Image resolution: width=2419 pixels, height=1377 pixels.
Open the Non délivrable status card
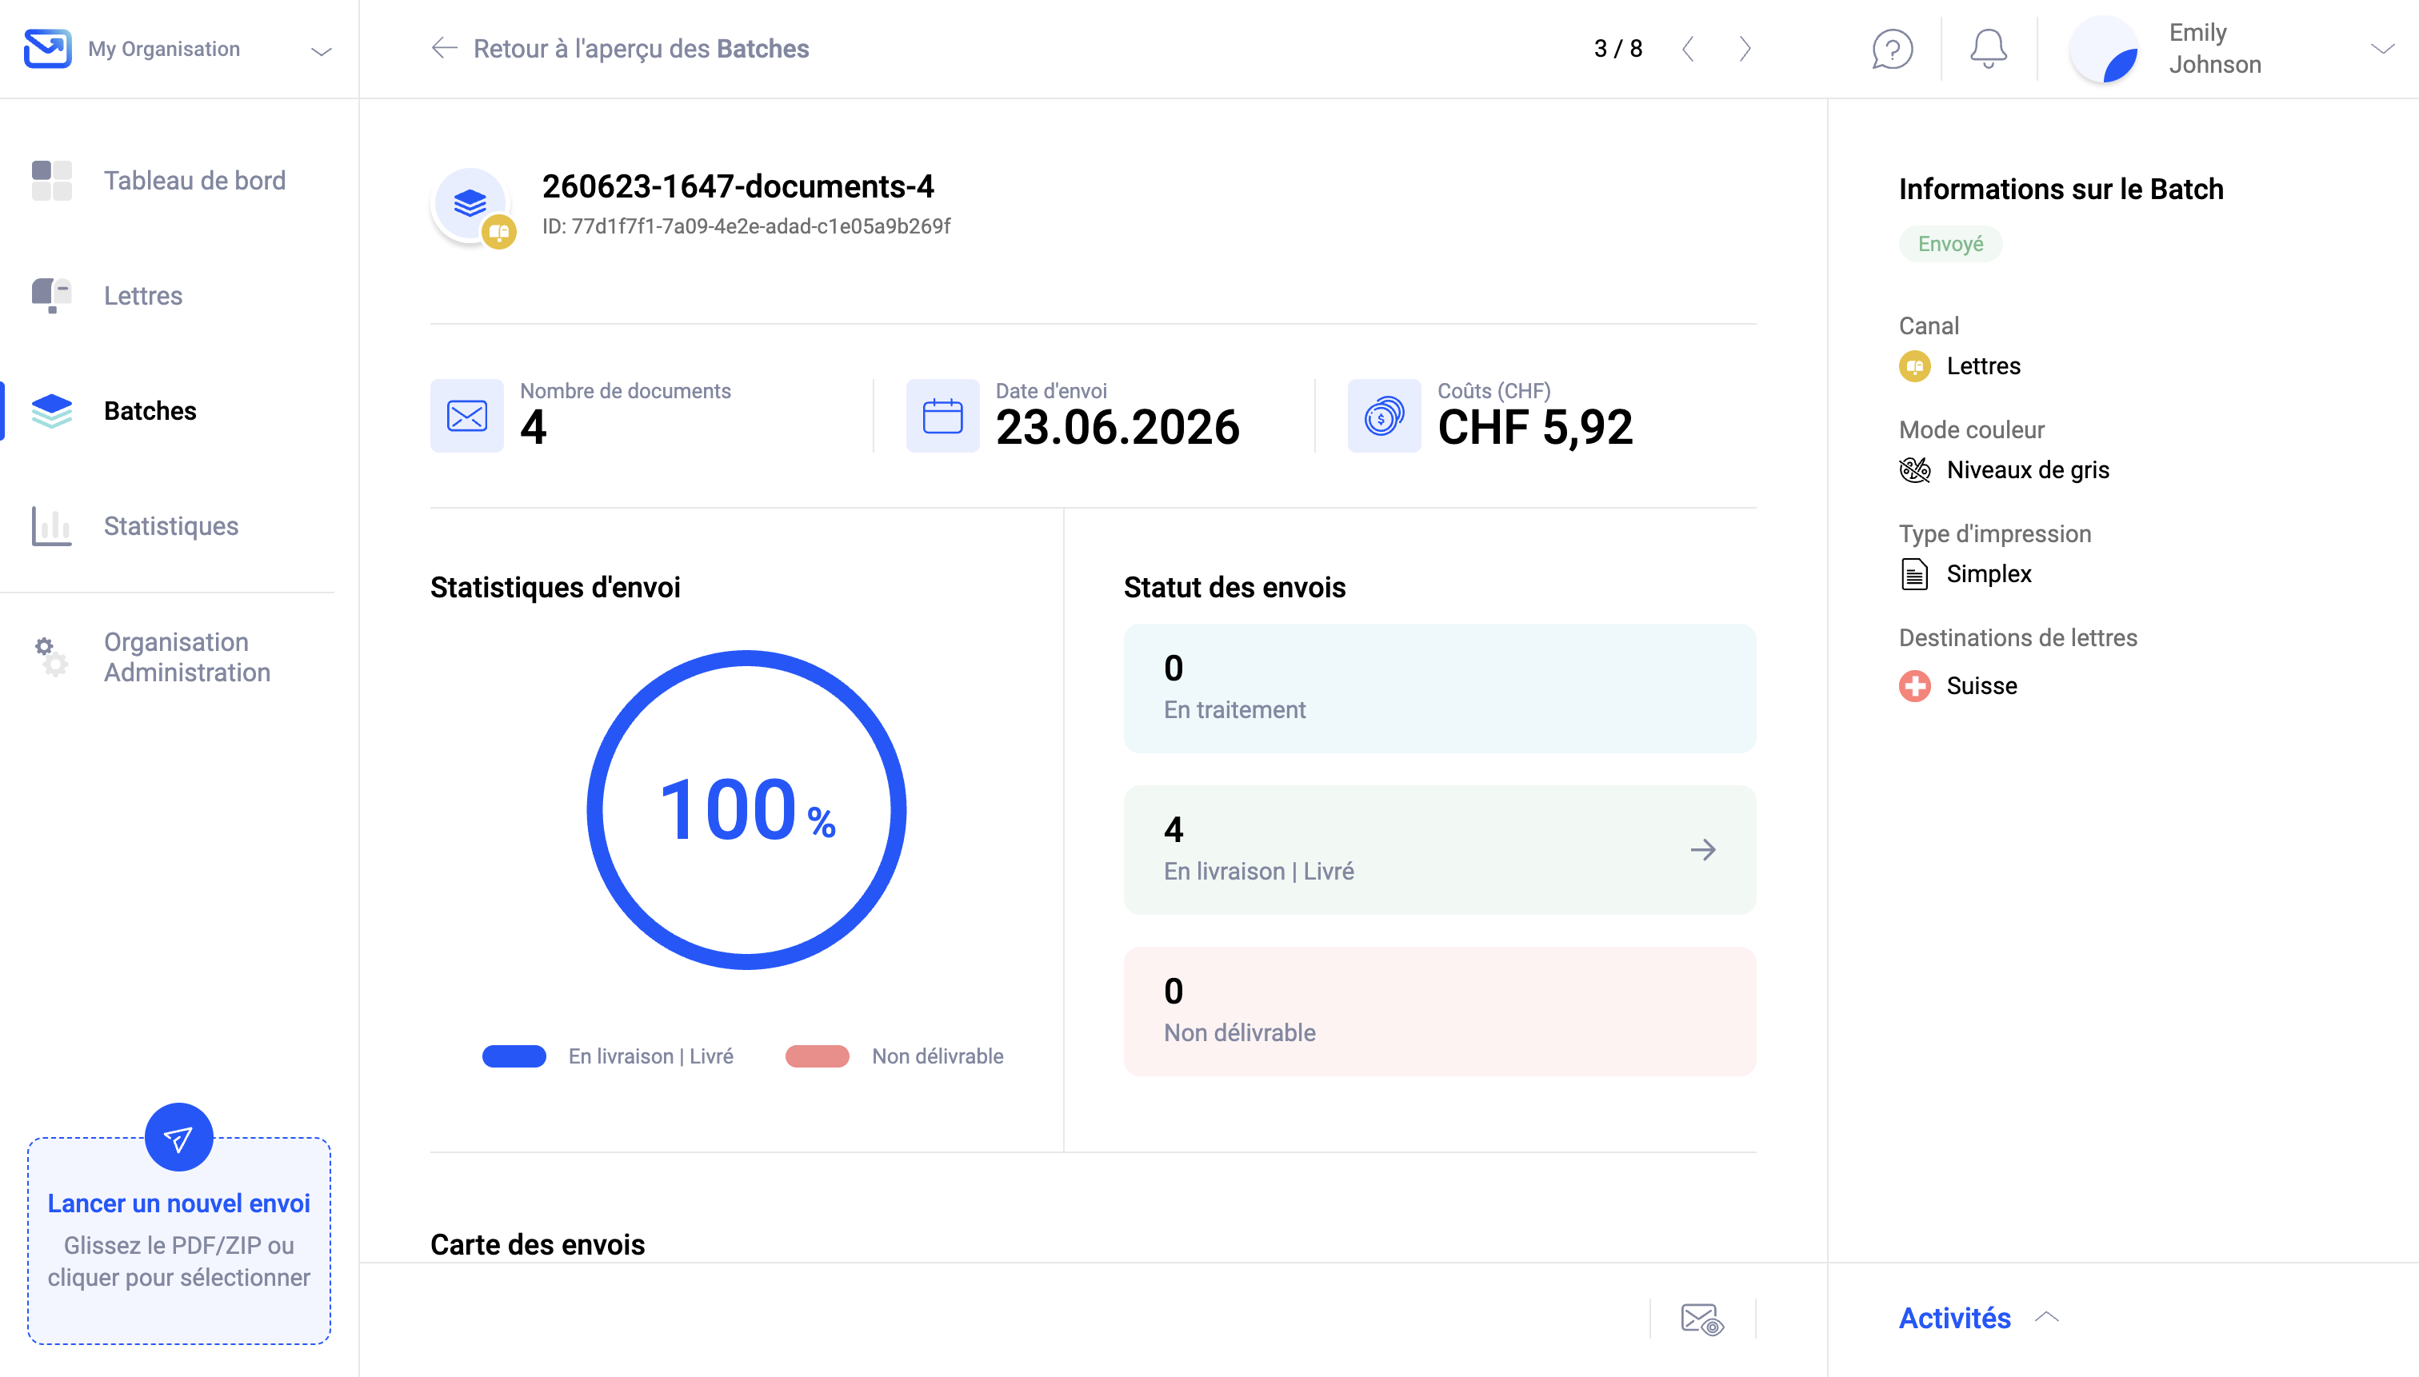tap(1439, 1012)
